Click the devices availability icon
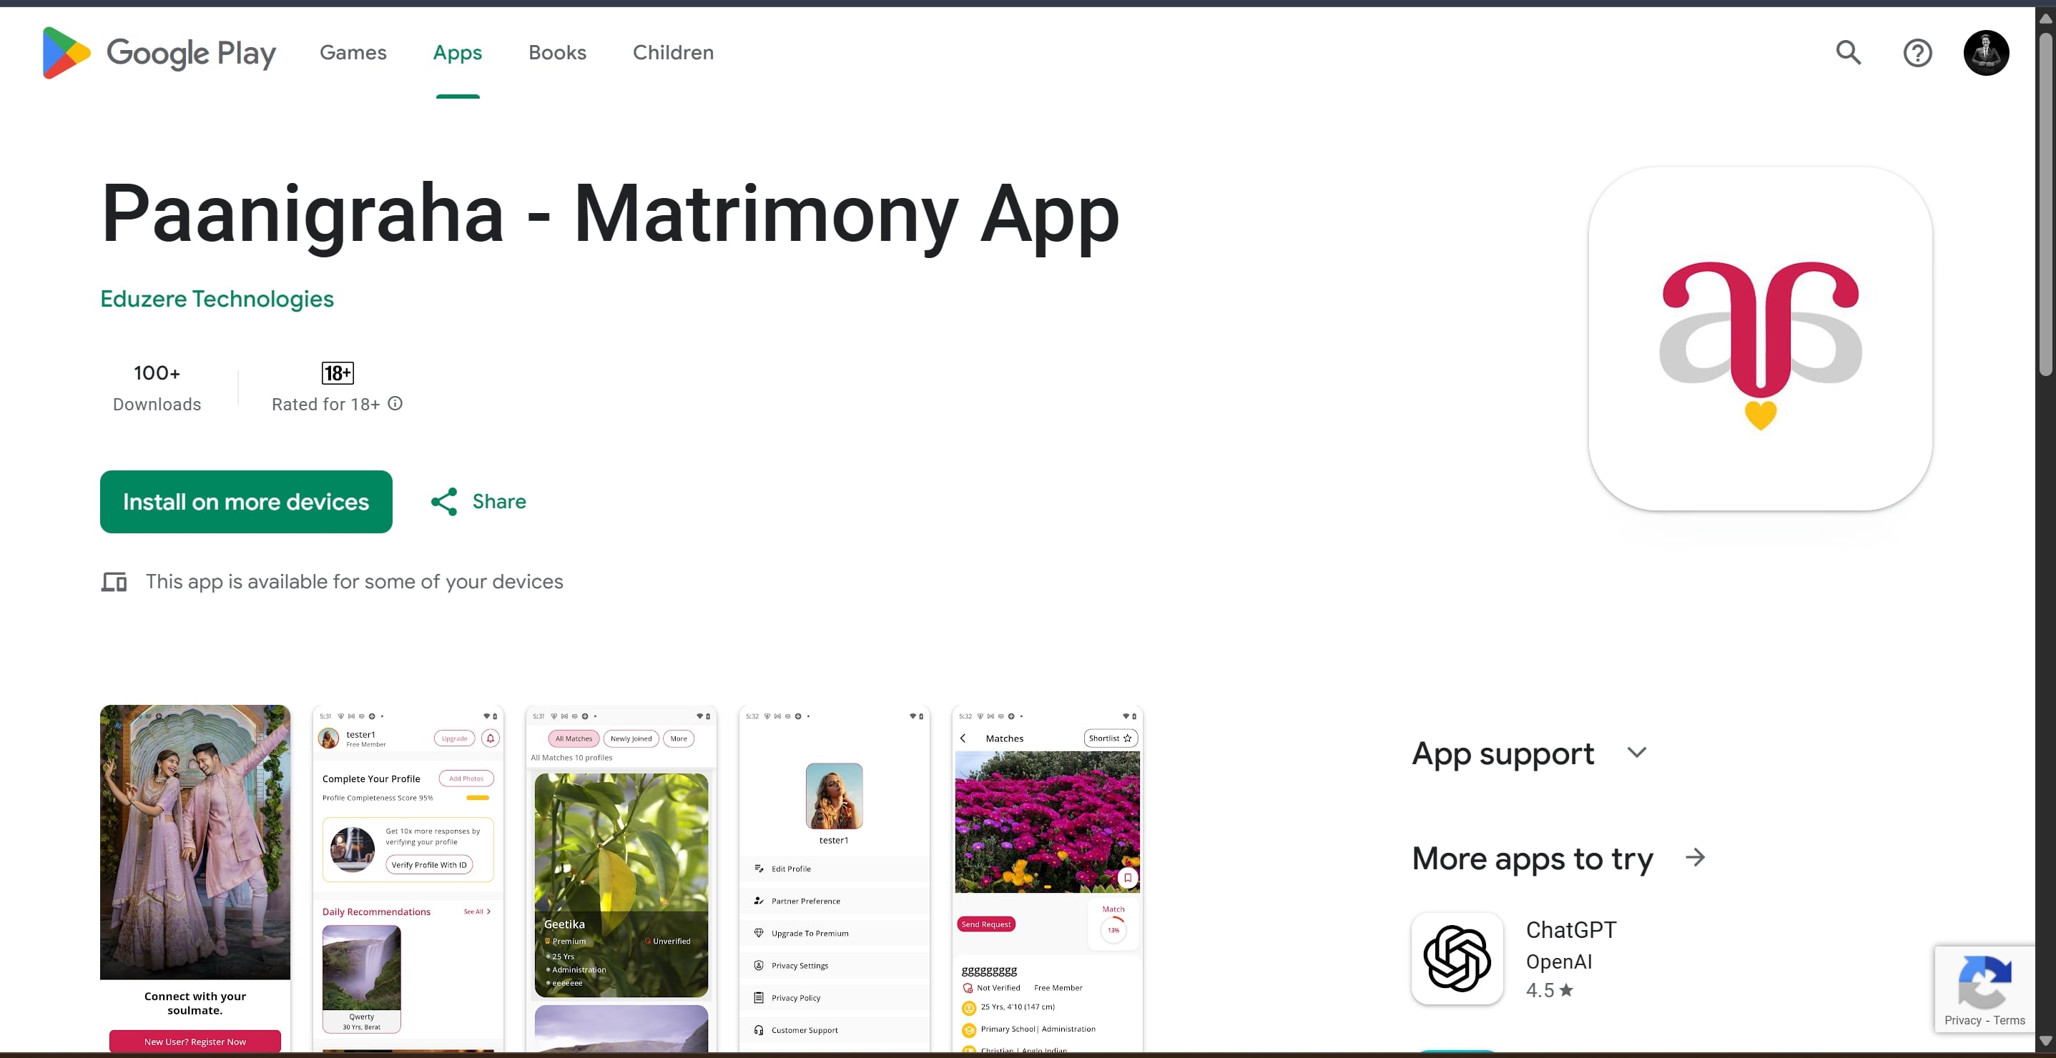This screenshot has width=2056, height=1058. point(114,583)
